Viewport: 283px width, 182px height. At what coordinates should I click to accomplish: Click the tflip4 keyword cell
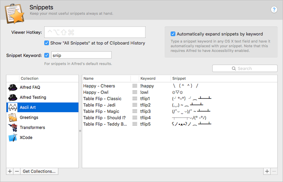pyautogui.click(x=145, y=117)
